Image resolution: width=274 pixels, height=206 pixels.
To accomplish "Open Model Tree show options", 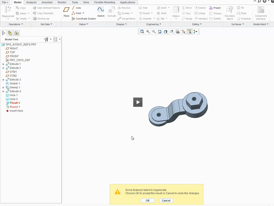I will tap(55, 39).
